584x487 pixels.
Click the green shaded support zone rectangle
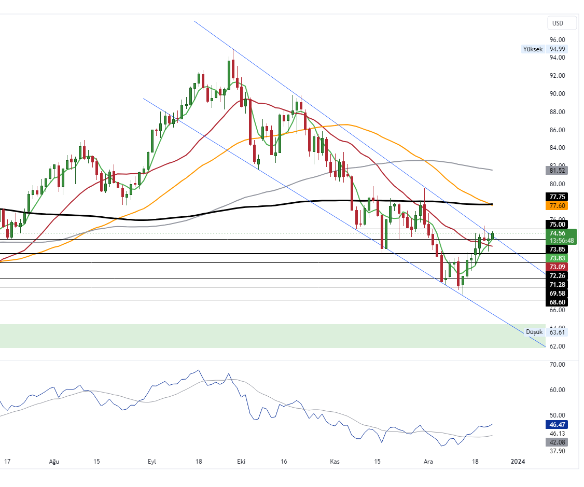pos(259,336)
